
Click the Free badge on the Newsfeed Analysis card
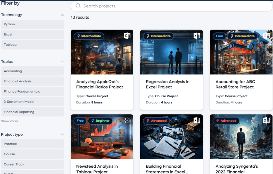[x=80, y=121]
